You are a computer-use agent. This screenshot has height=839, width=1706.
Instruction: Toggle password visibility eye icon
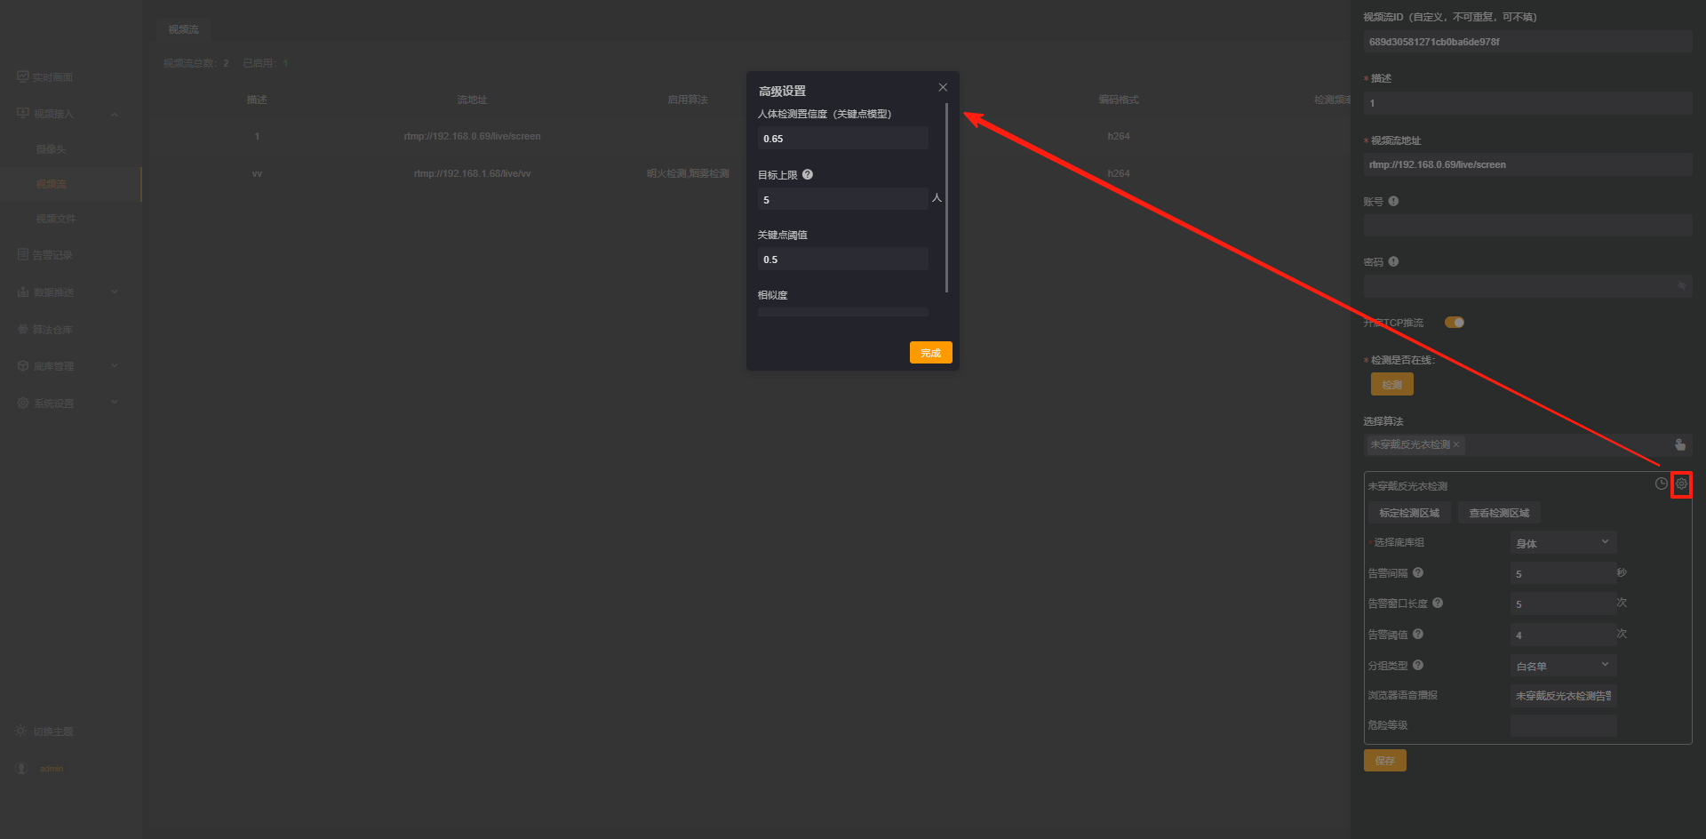tap(1681, 285)
